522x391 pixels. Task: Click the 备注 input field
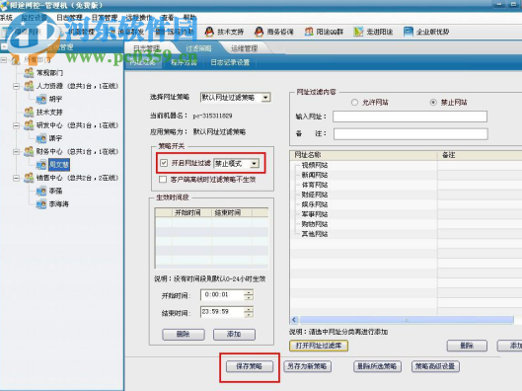click(410, 134)
